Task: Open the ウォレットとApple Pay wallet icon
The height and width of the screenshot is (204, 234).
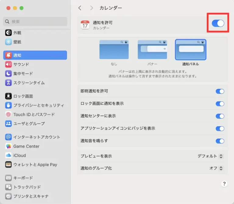Action: click(8, 165)
